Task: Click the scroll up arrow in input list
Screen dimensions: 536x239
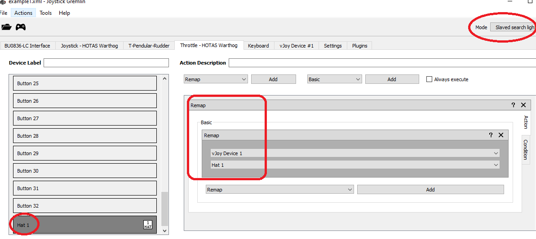Action: pos(164,78)
